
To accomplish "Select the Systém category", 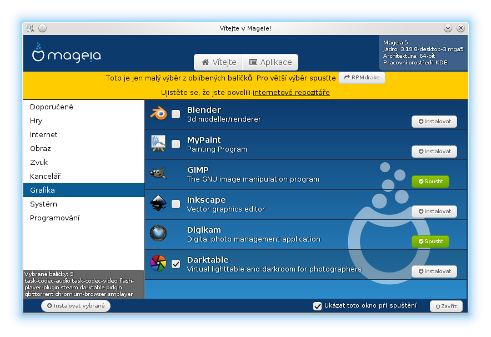I will 84,204.
